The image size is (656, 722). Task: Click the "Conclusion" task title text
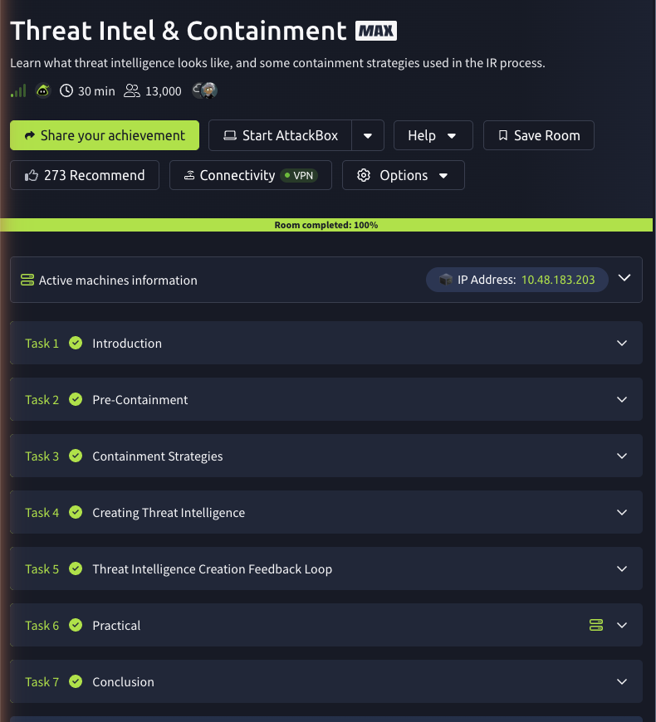click(x=124, y=682)
